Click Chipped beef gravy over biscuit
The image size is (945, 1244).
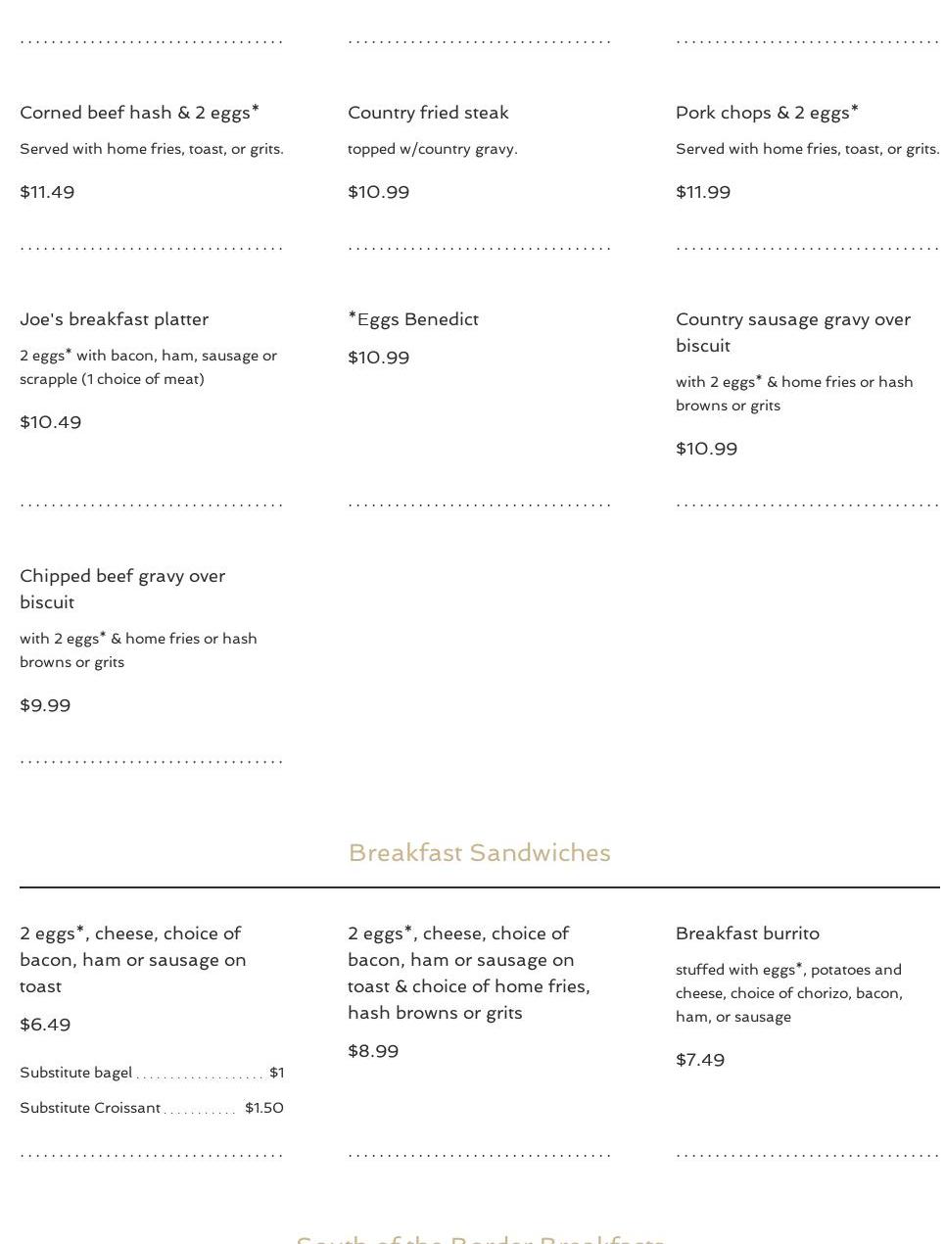(122, 589)
